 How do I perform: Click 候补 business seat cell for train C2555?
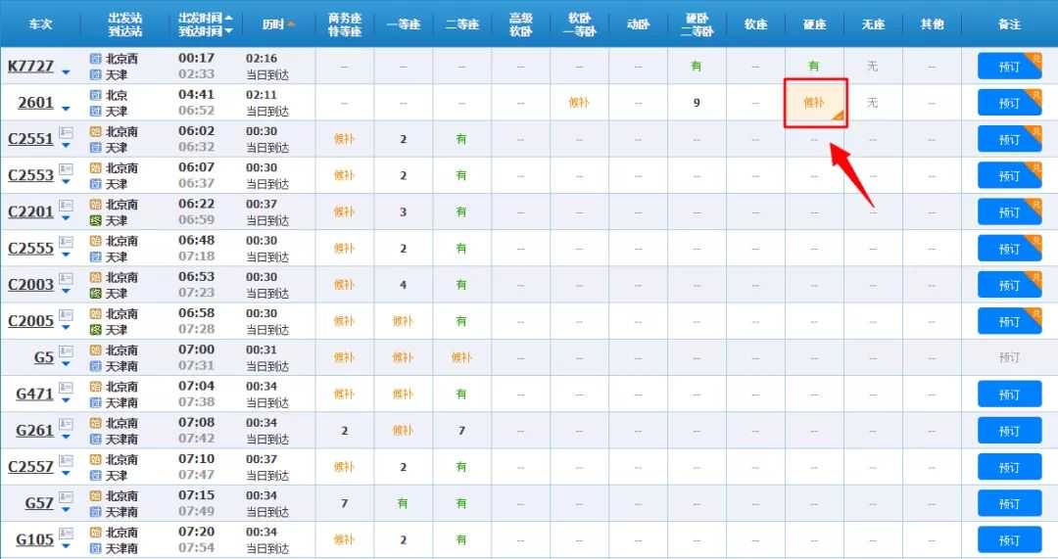(x=344, y=249)
